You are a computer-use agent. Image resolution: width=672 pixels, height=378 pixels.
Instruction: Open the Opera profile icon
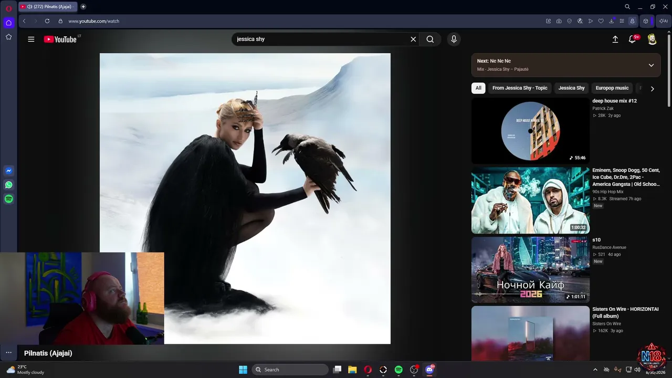(x=632, y=21)
